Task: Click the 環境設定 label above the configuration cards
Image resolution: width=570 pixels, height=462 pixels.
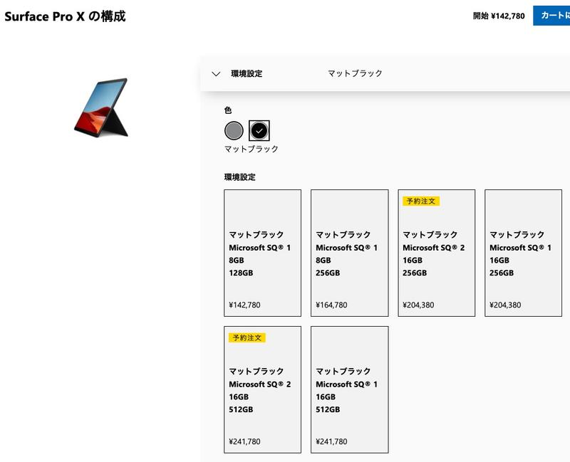Action: 240,177
